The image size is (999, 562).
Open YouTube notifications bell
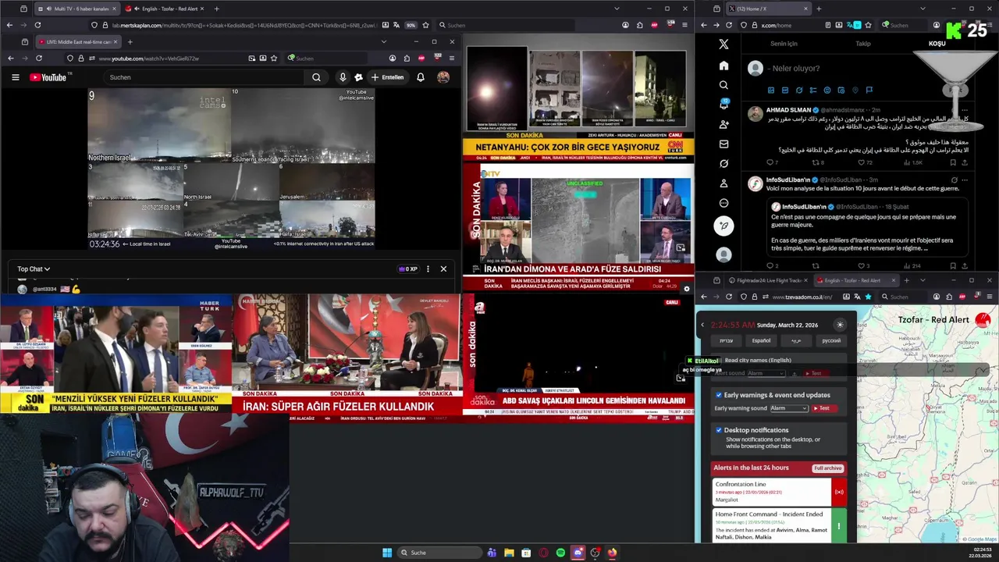point(421,77)
